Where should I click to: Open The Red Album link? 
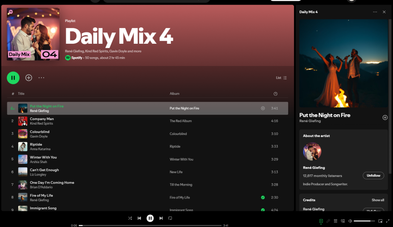pos(180,121)
